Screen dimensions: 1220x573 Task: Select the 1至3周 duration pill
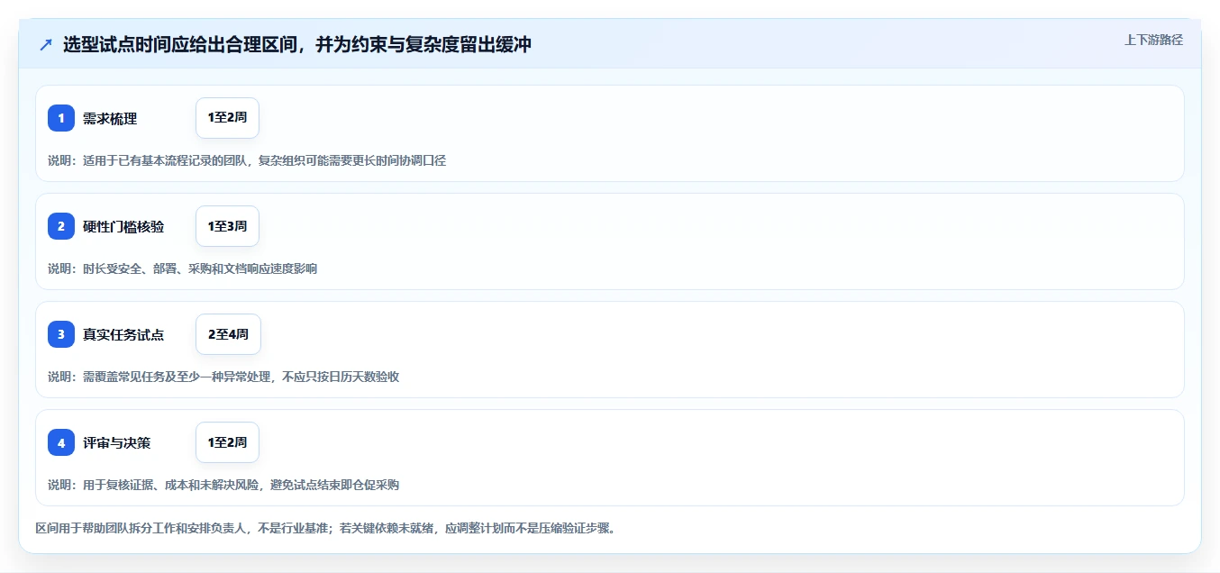(x=227, y=226)
